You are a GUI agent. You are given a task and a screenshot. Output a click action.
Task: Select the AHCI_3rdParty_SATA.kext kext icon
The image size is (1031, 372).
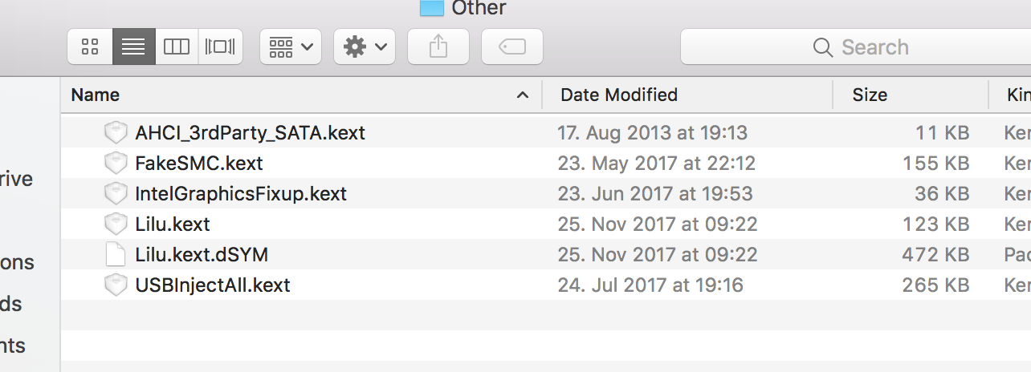(116, 132)
